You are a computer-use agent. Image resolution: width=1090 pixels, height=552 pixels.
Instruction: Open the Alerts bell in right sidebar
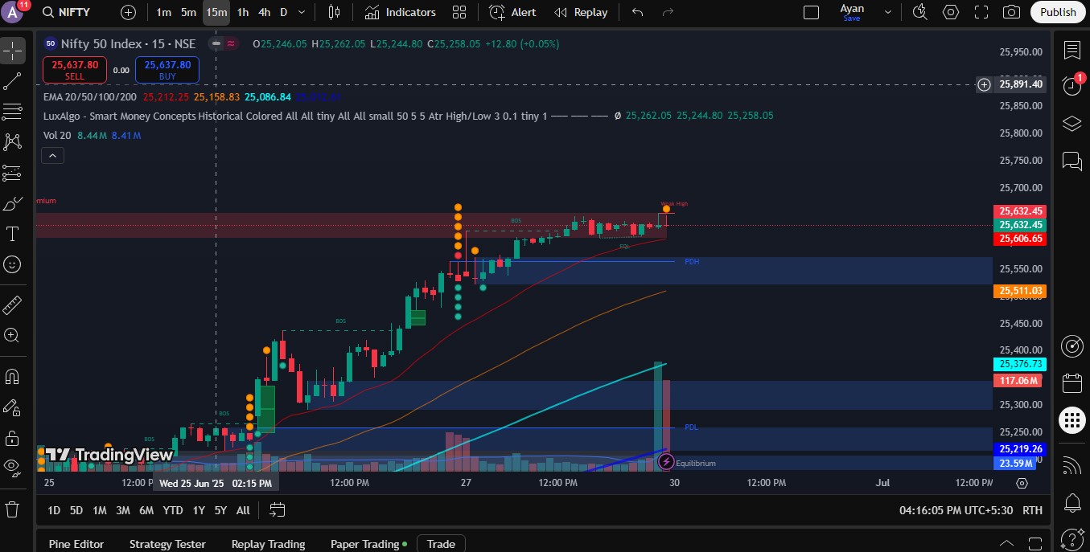1071,503
